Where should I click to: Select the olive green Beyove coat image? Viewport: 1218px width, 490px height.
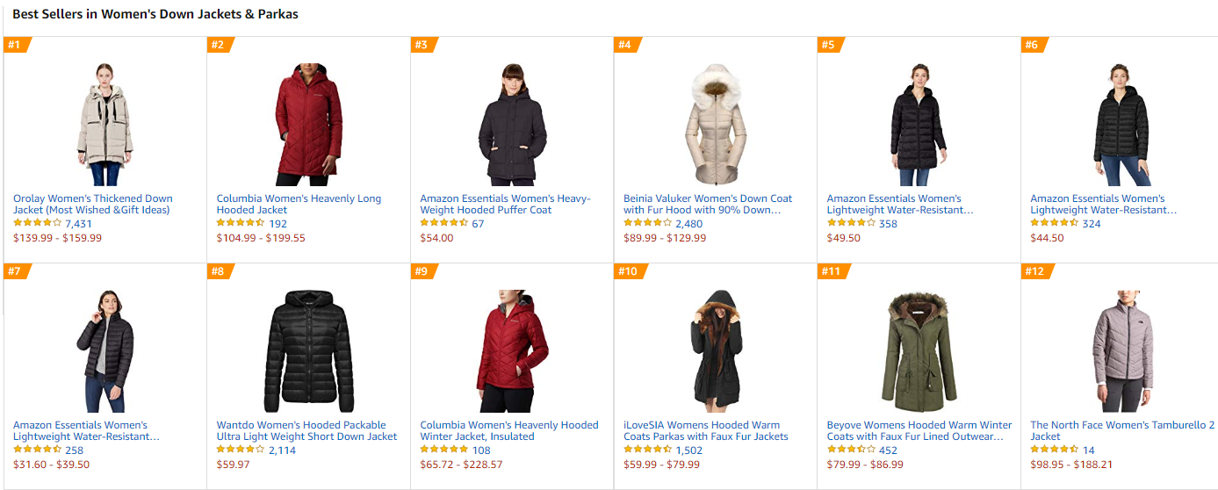tap(919, 350)
